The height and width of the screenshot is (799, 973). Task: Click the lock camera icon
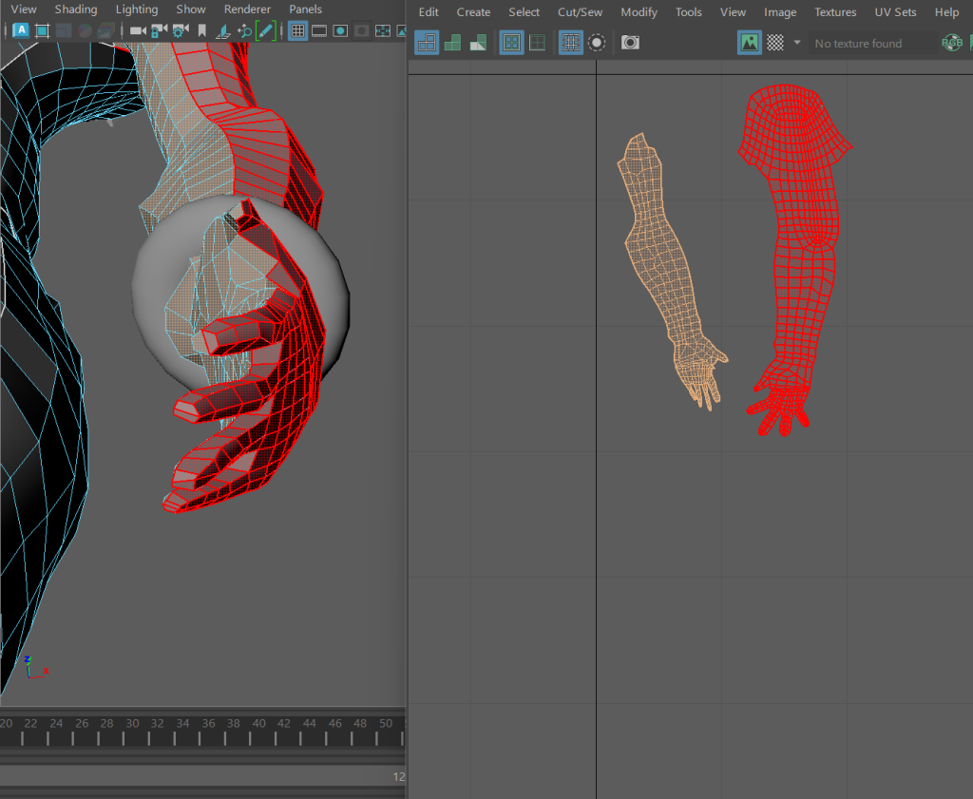[159, 31]
